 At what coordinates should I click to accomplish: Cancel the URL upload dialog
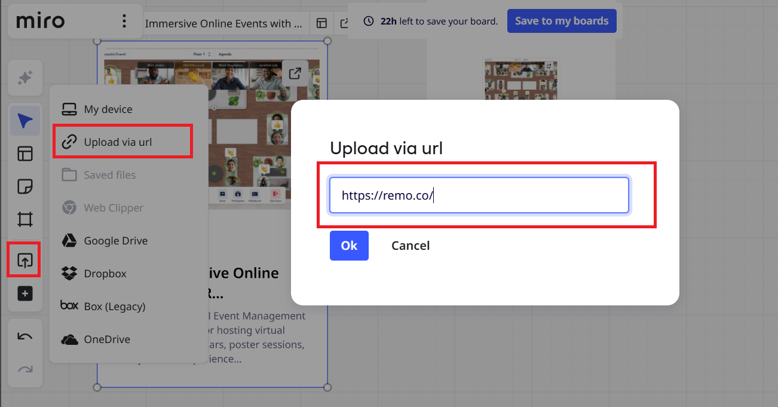coord(411,245)
